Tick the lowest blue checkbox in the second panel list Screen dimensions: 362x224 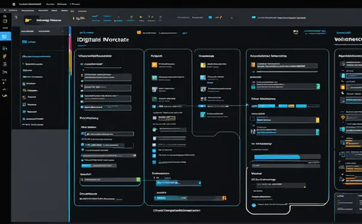tap(154, 162)
